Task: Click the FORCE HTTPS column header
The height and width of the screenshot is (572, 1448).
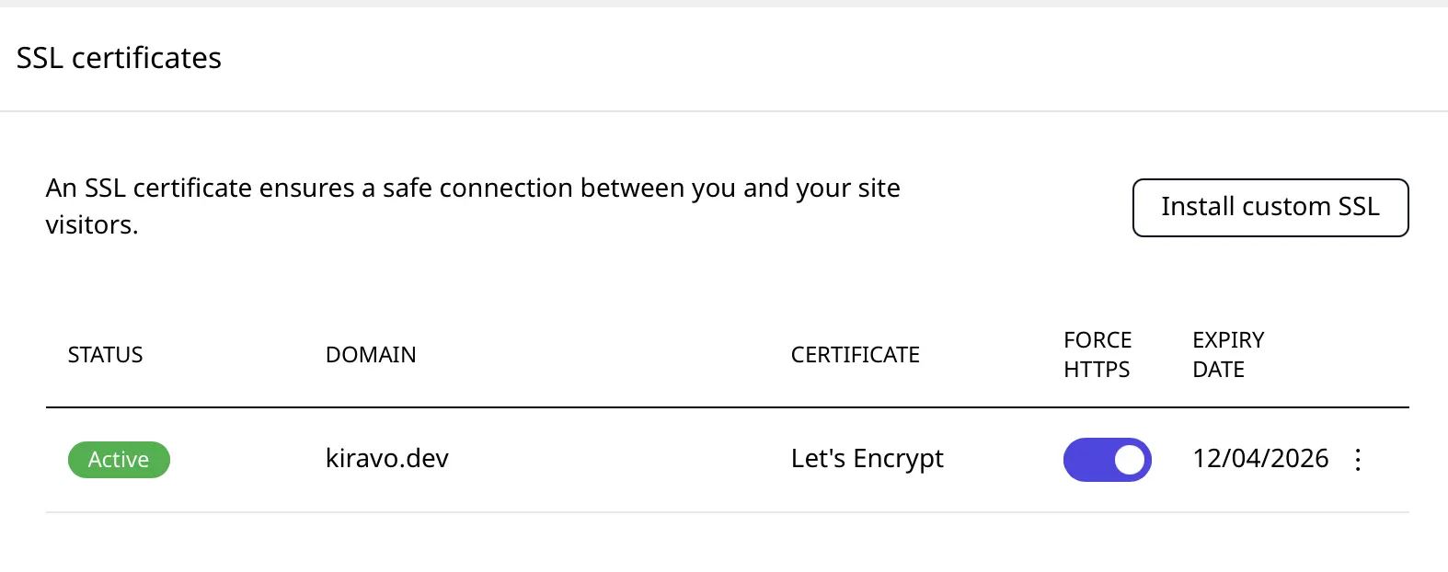Action: [x=1097, y=355]
